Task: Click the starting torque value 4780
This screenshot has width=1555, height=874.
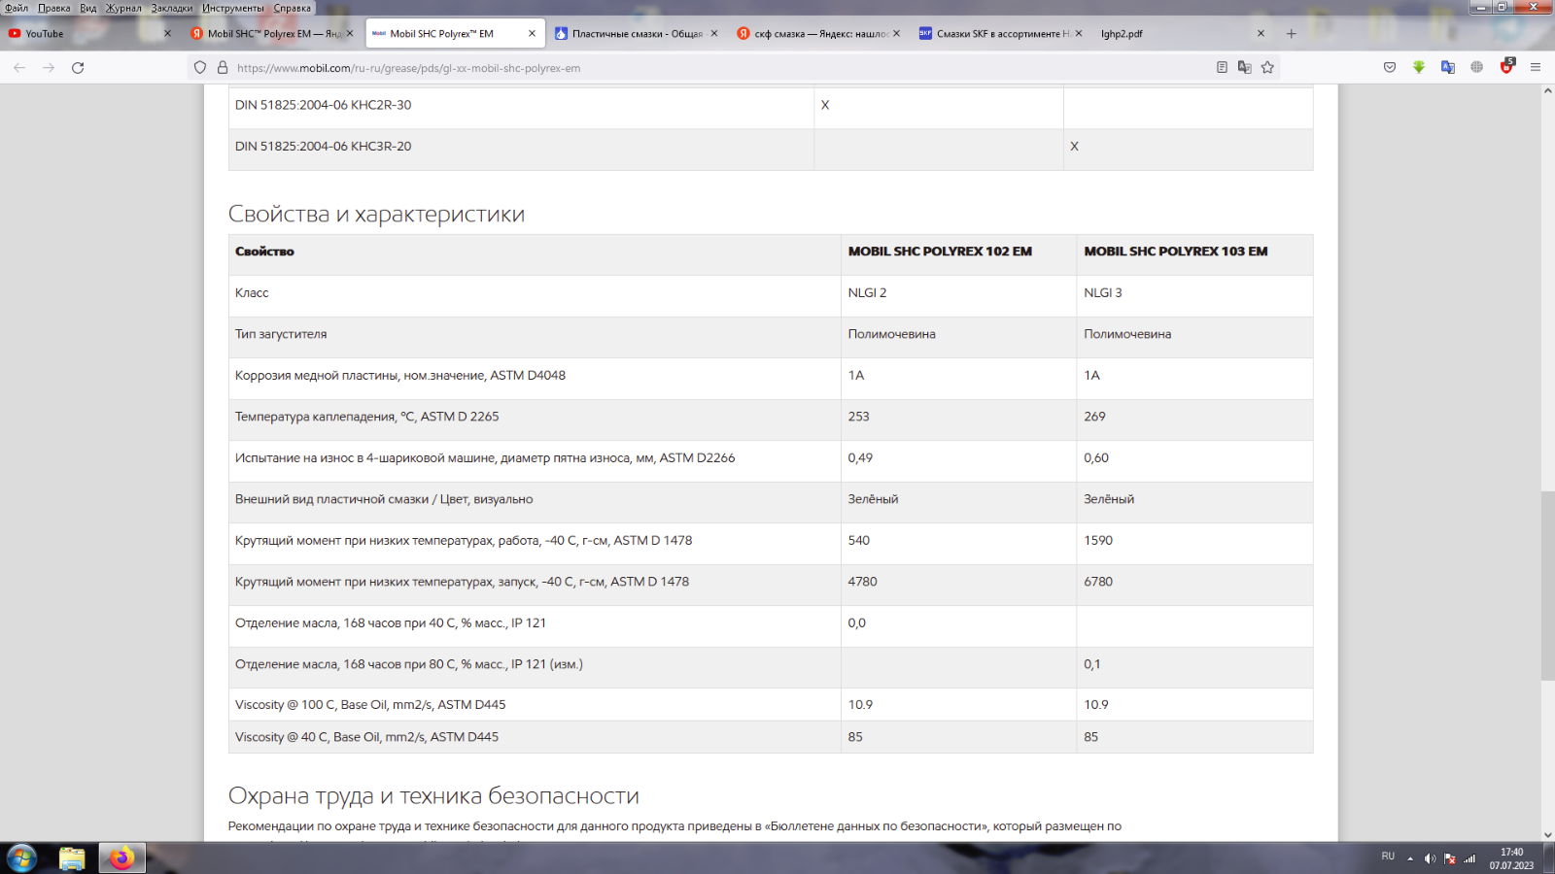Action: pos(862,582)
